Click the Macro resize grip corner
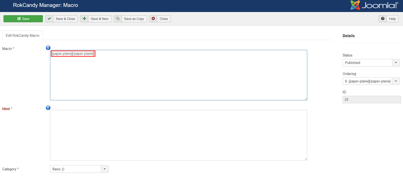403x177 pixels. coord(306,99)
